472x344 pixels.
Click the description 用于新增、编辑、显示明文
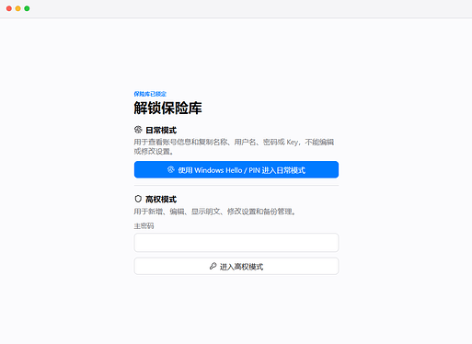214,212
